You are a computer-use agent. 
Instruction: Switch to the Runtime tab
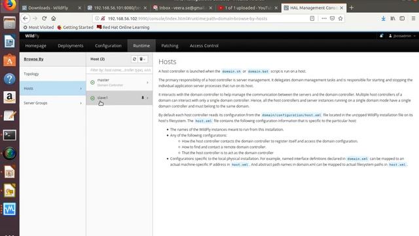coord(141,46)
